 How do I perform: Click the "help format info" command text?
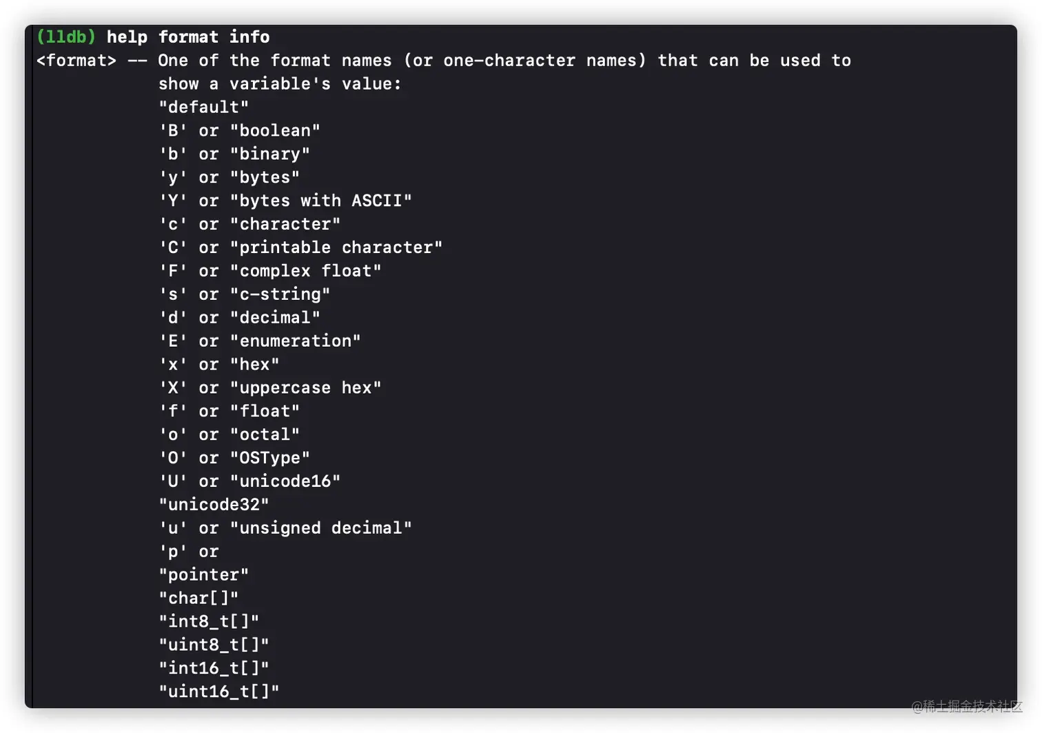187,37
